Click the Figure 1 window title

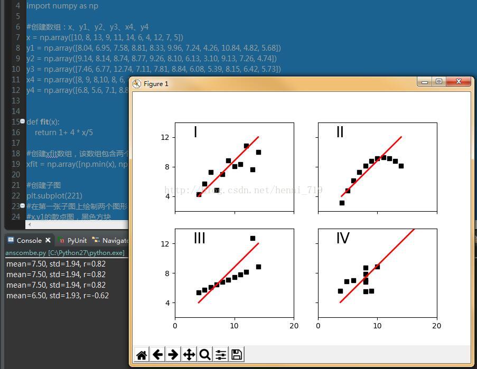pyautogui.click(x=156, y=84)
